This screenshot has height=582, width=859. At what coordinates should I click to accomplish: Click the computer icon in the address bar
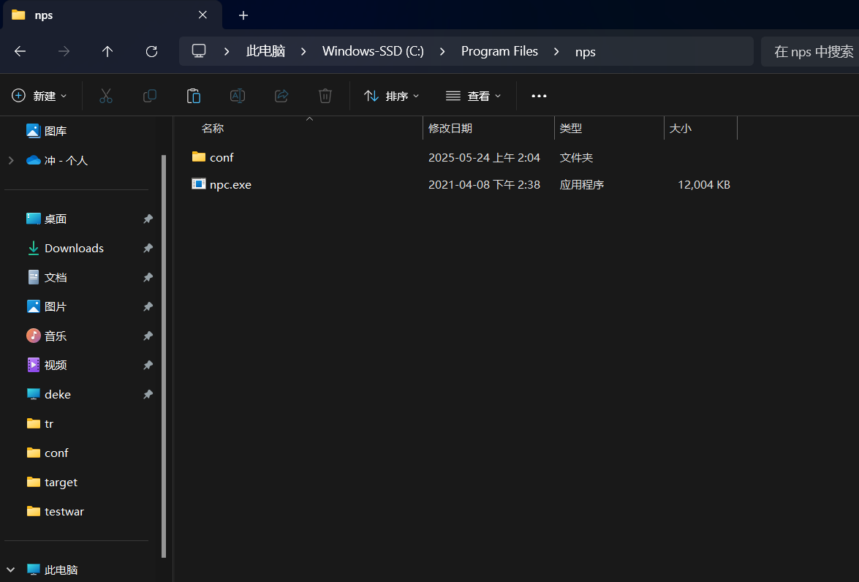(199, 51)
